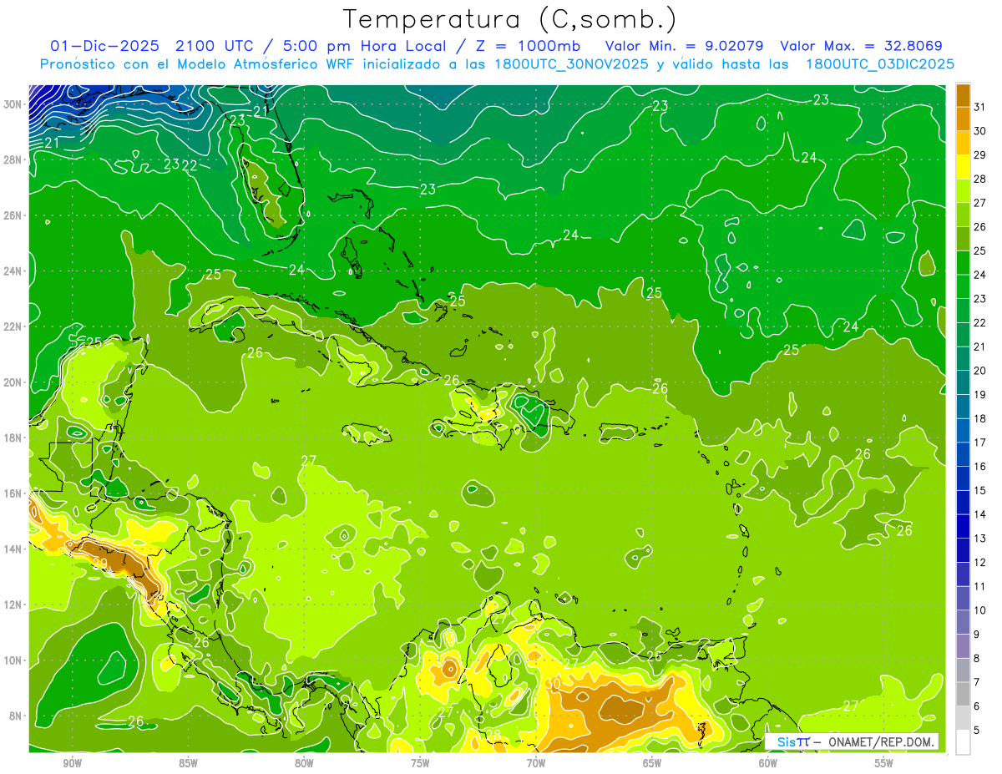This screenshot has width=1002, height=774.
Task: Click the '85W' longitude axis label
Action: 188,762
